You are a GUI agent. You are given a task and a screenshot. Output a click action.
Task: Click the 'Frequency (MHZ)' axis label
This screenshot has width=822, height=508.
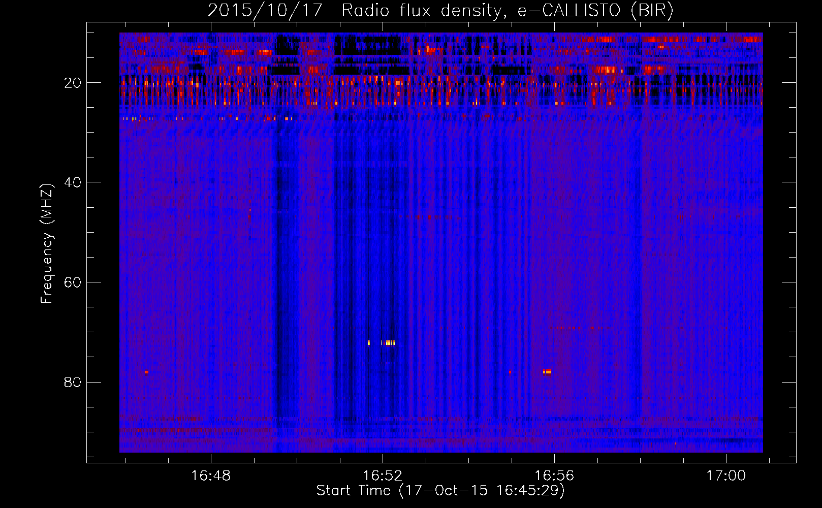47,244
